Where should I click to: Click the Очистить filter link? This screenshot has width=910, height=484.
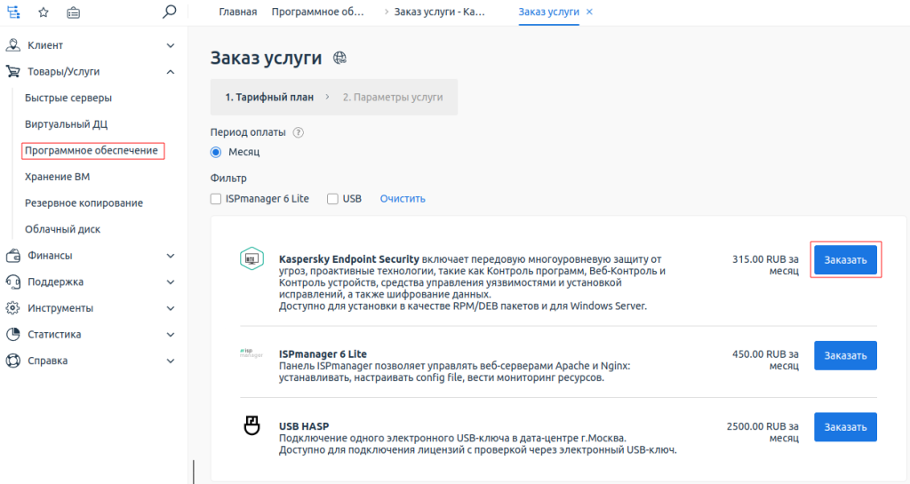click(403, 199)
